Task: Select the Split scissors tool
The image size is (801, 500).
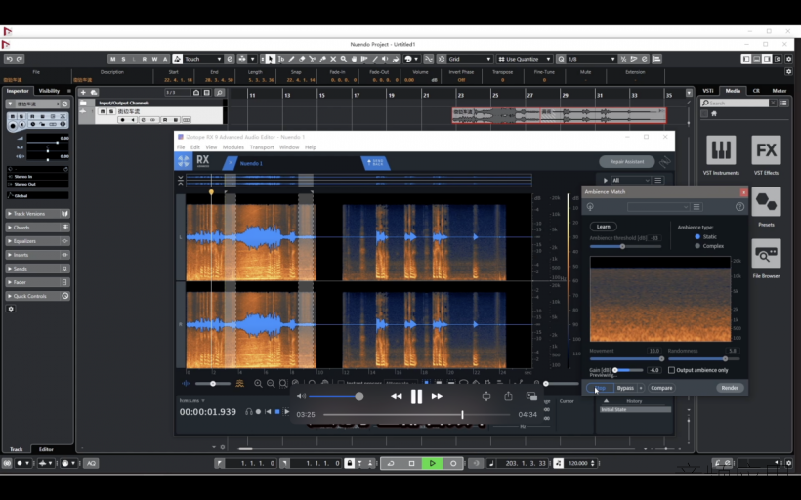Action: [x=313, y=59]
